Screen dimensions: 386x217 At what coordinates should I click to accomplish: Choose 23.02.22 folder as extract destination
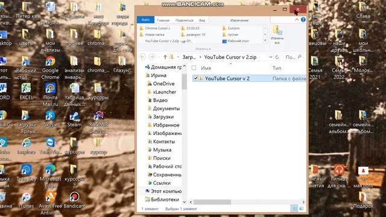click(x=190, y=28)
